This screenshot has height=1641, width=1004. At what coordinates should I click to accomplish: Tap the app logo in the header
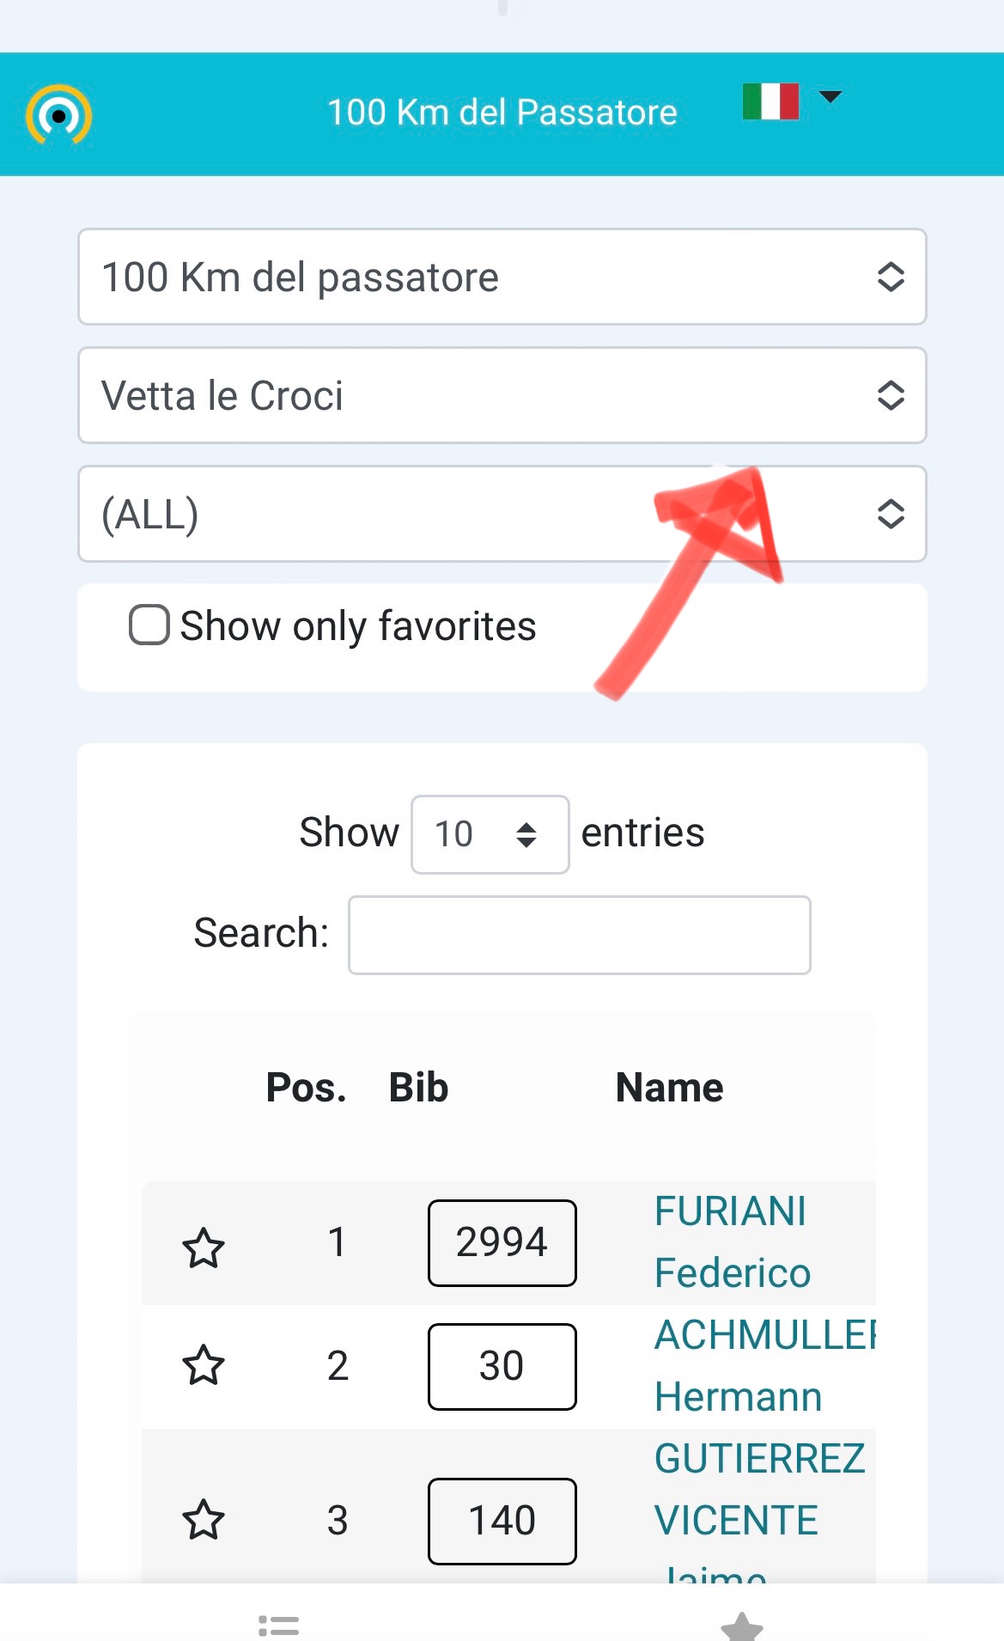point(58,114)
